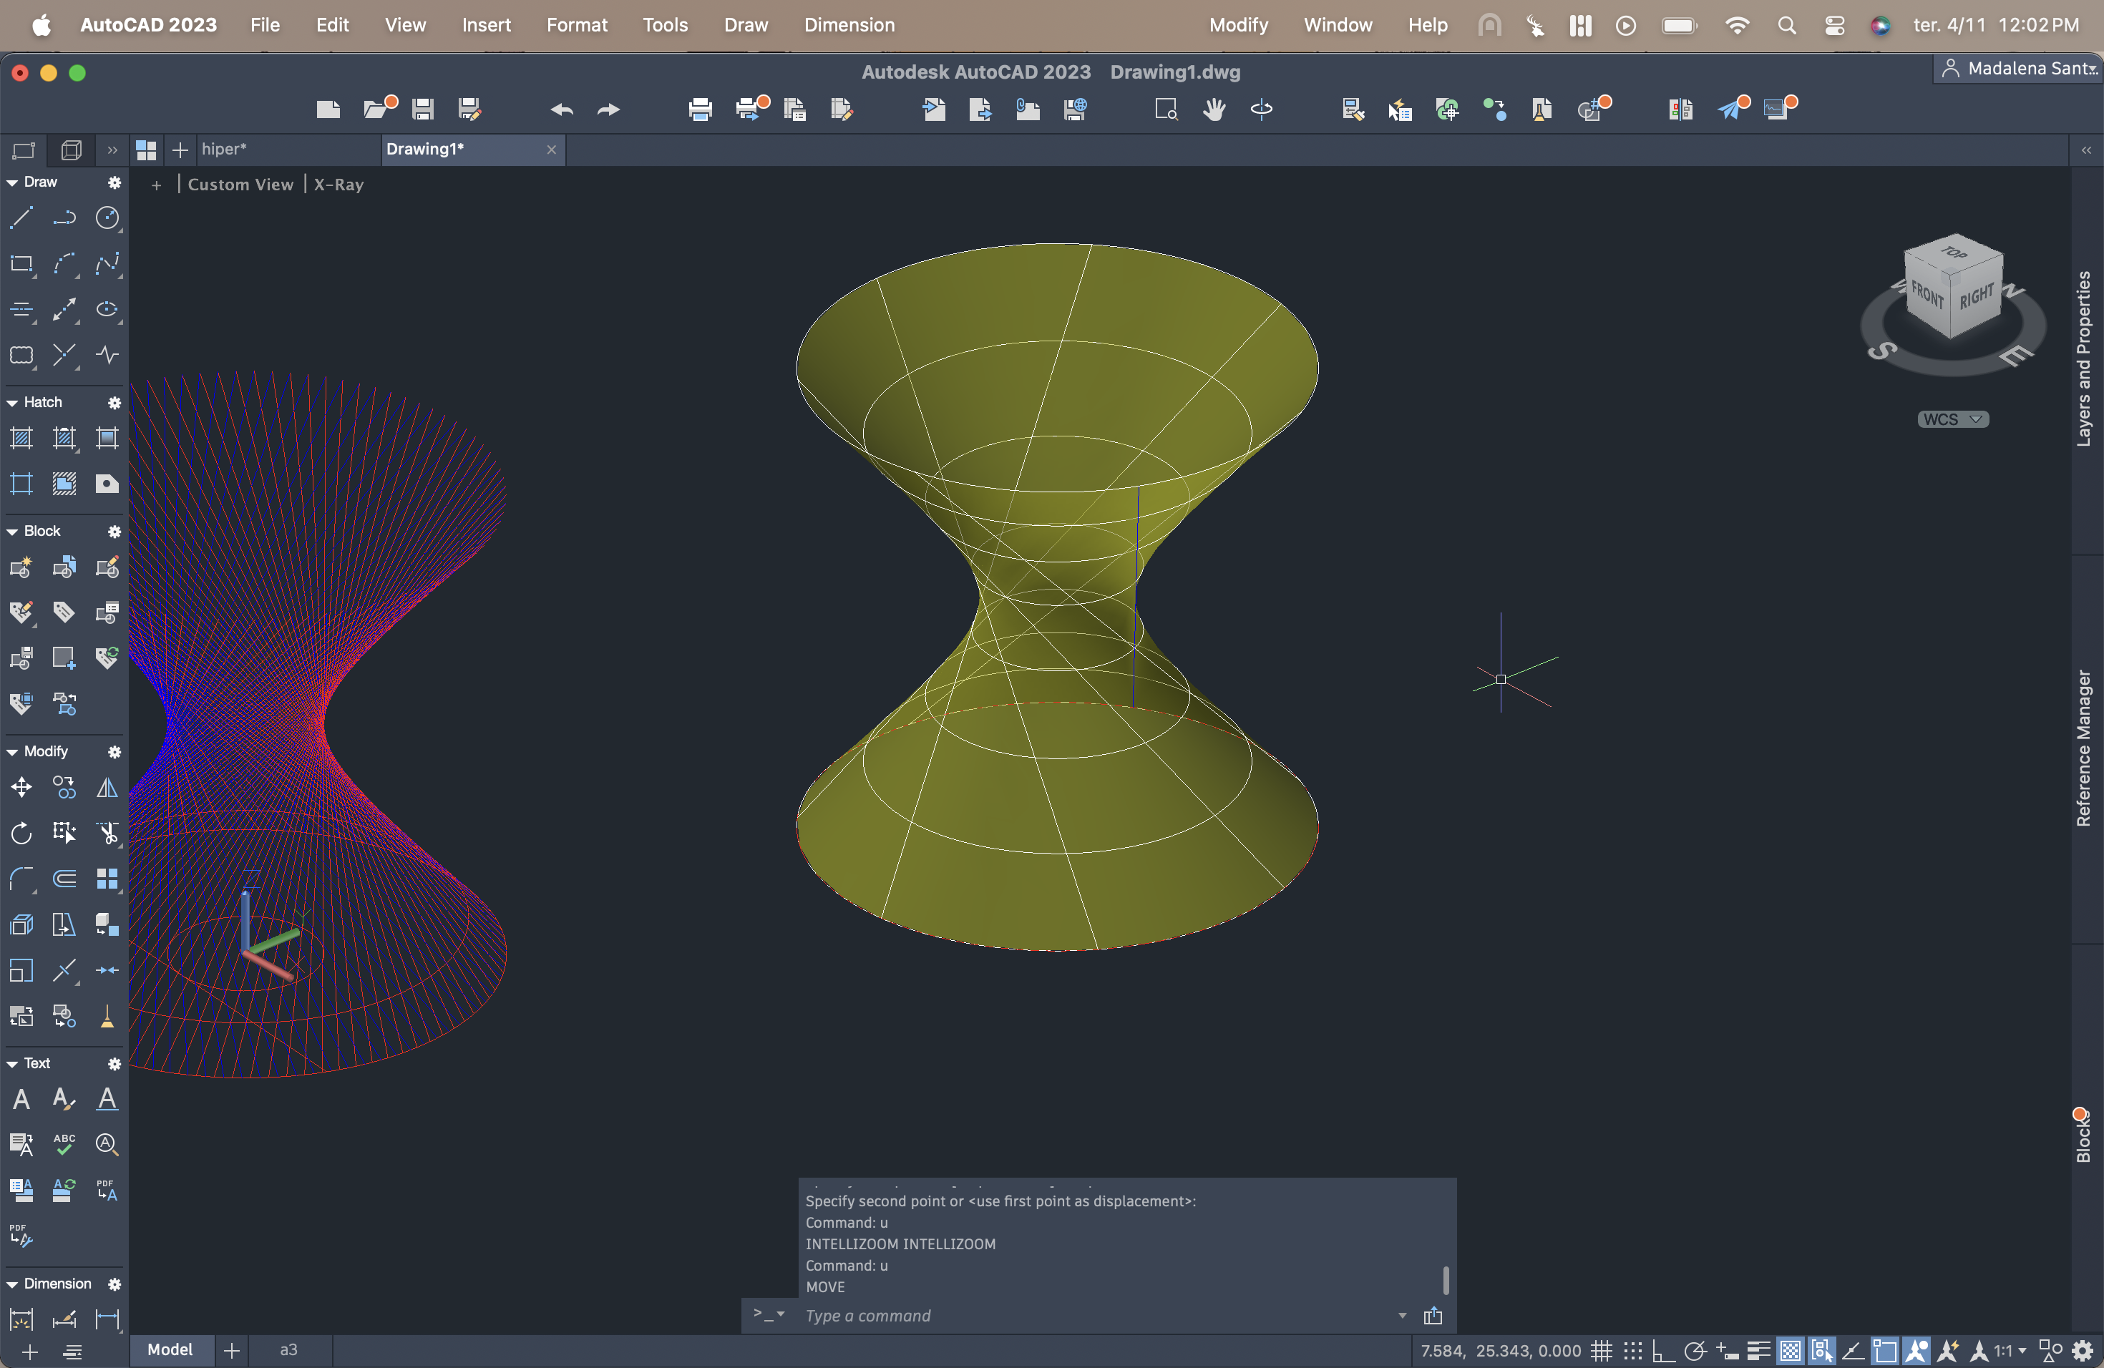The height and width of the screenshot is (1368, 2104).
Task: Open the Dimension menu in menu bar
Action: (x=849, y=25)
